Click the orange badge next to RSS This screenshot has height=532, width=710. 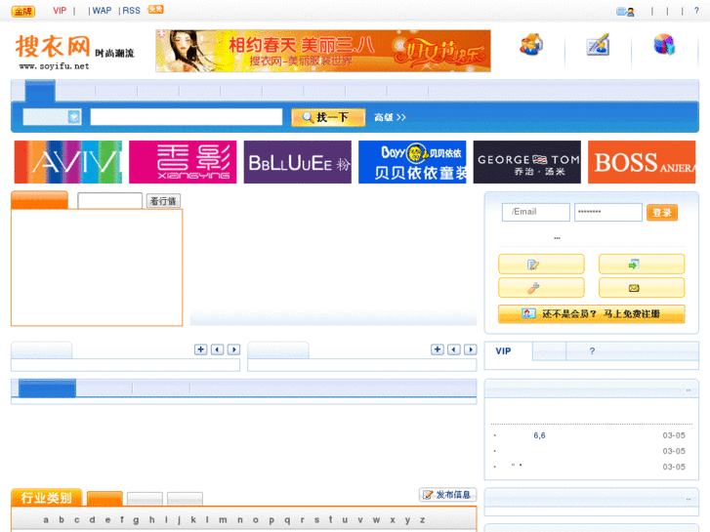click(155, 10)
